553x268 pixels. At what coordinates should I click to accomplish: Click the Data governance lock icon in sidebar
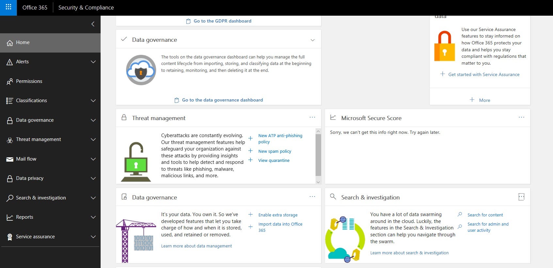[10, 120]
